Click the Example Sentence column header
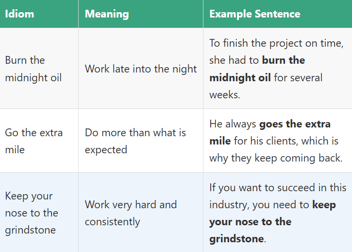 [254, 14]
